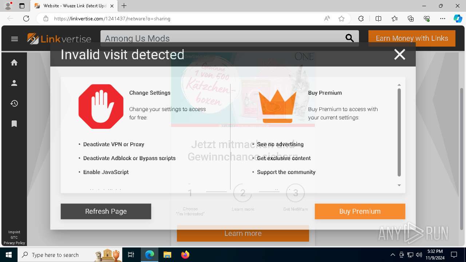
Task: Close the Wuaze Link tab
Action: click(112, 6)
